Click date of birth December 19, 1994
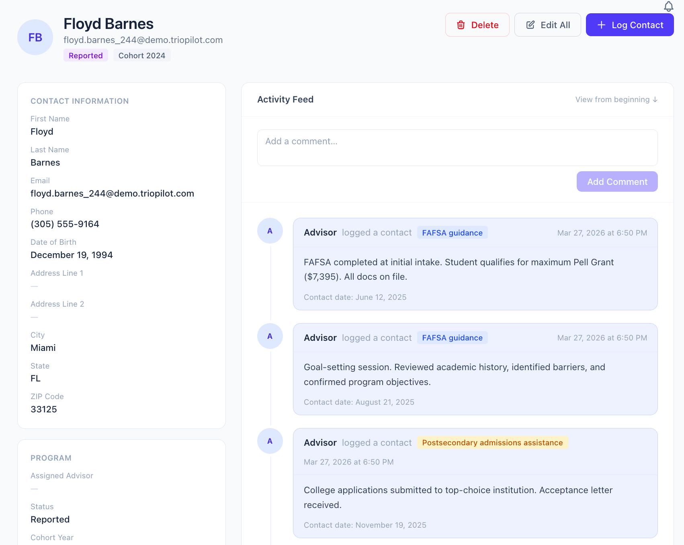Image resolution: width=684 pixels, height=545 pixels. pos(72,255)
